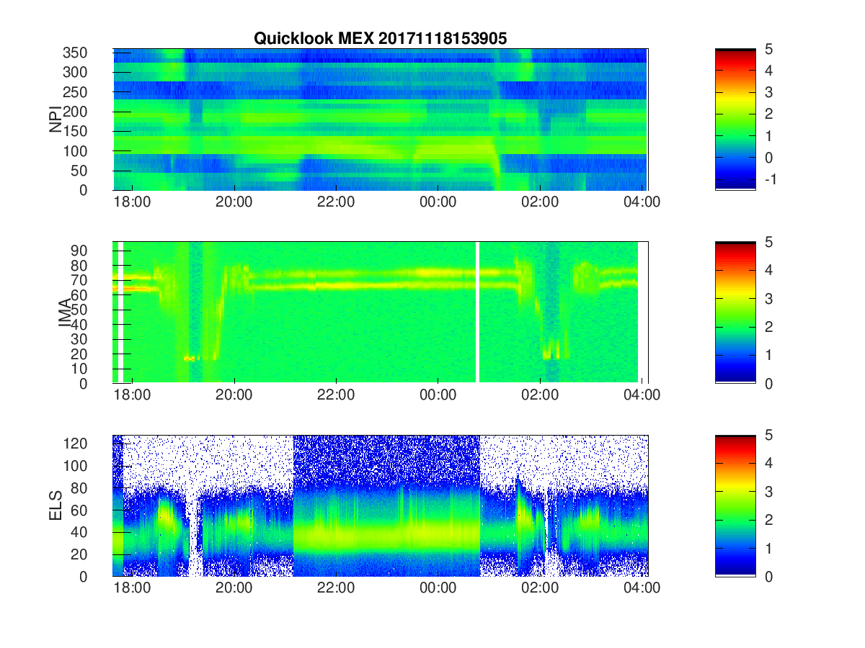Screen dimensions: 865x648
Task: Click the 2 label on IMA colorbar
Action: pos(769,327)
